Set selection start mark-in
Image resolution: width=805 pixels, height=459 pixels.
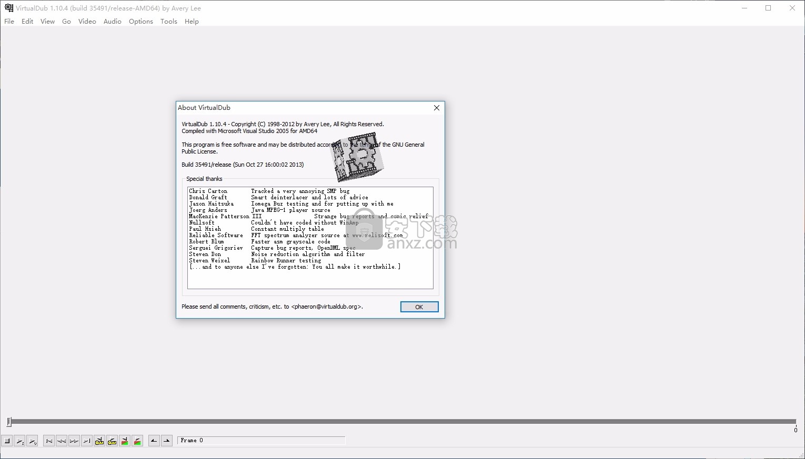point(154,441)
